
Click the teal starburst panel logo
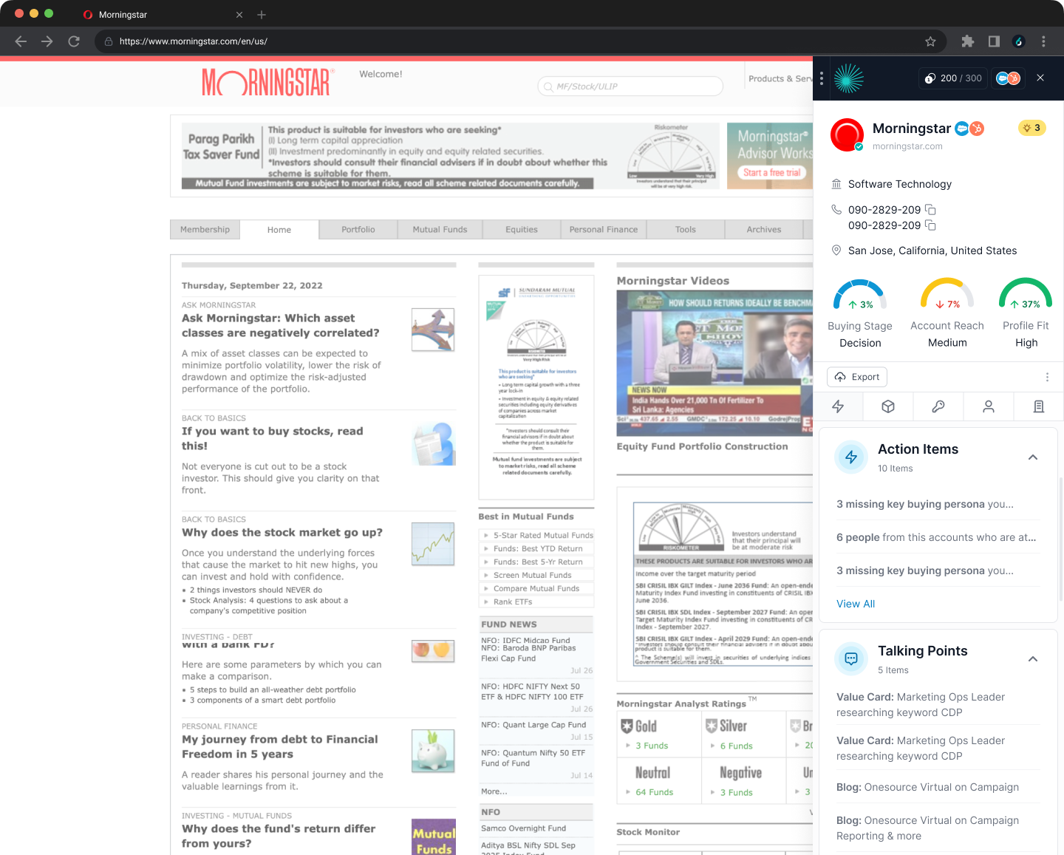(x=849, y=78)
